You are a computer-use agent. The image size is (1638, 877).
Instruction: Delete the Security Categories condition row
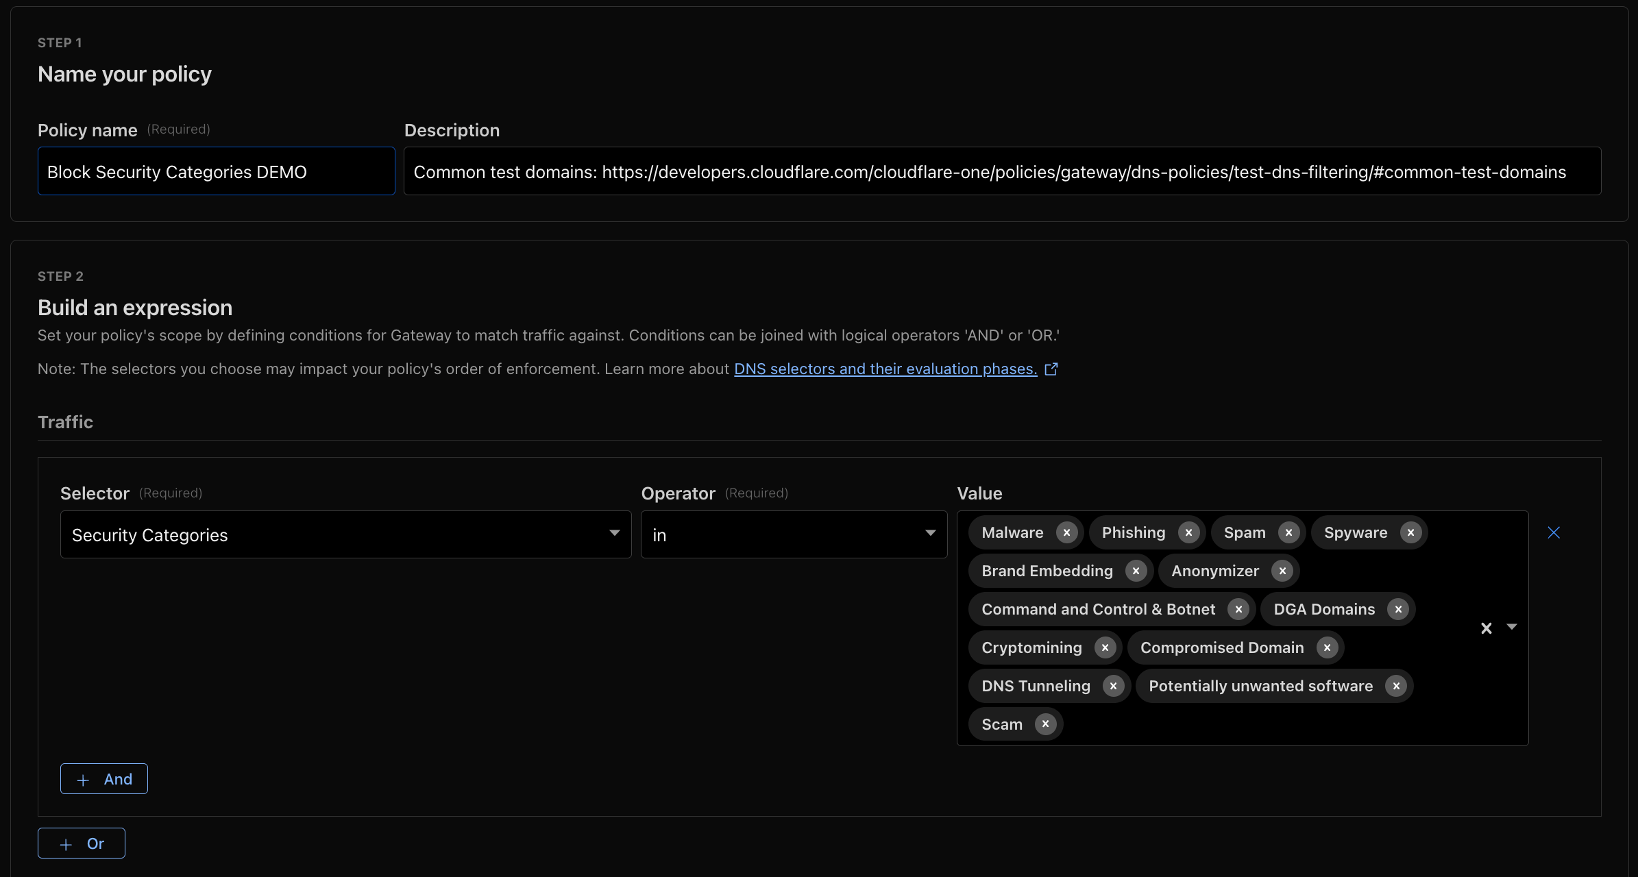(x=1554, y=532)
